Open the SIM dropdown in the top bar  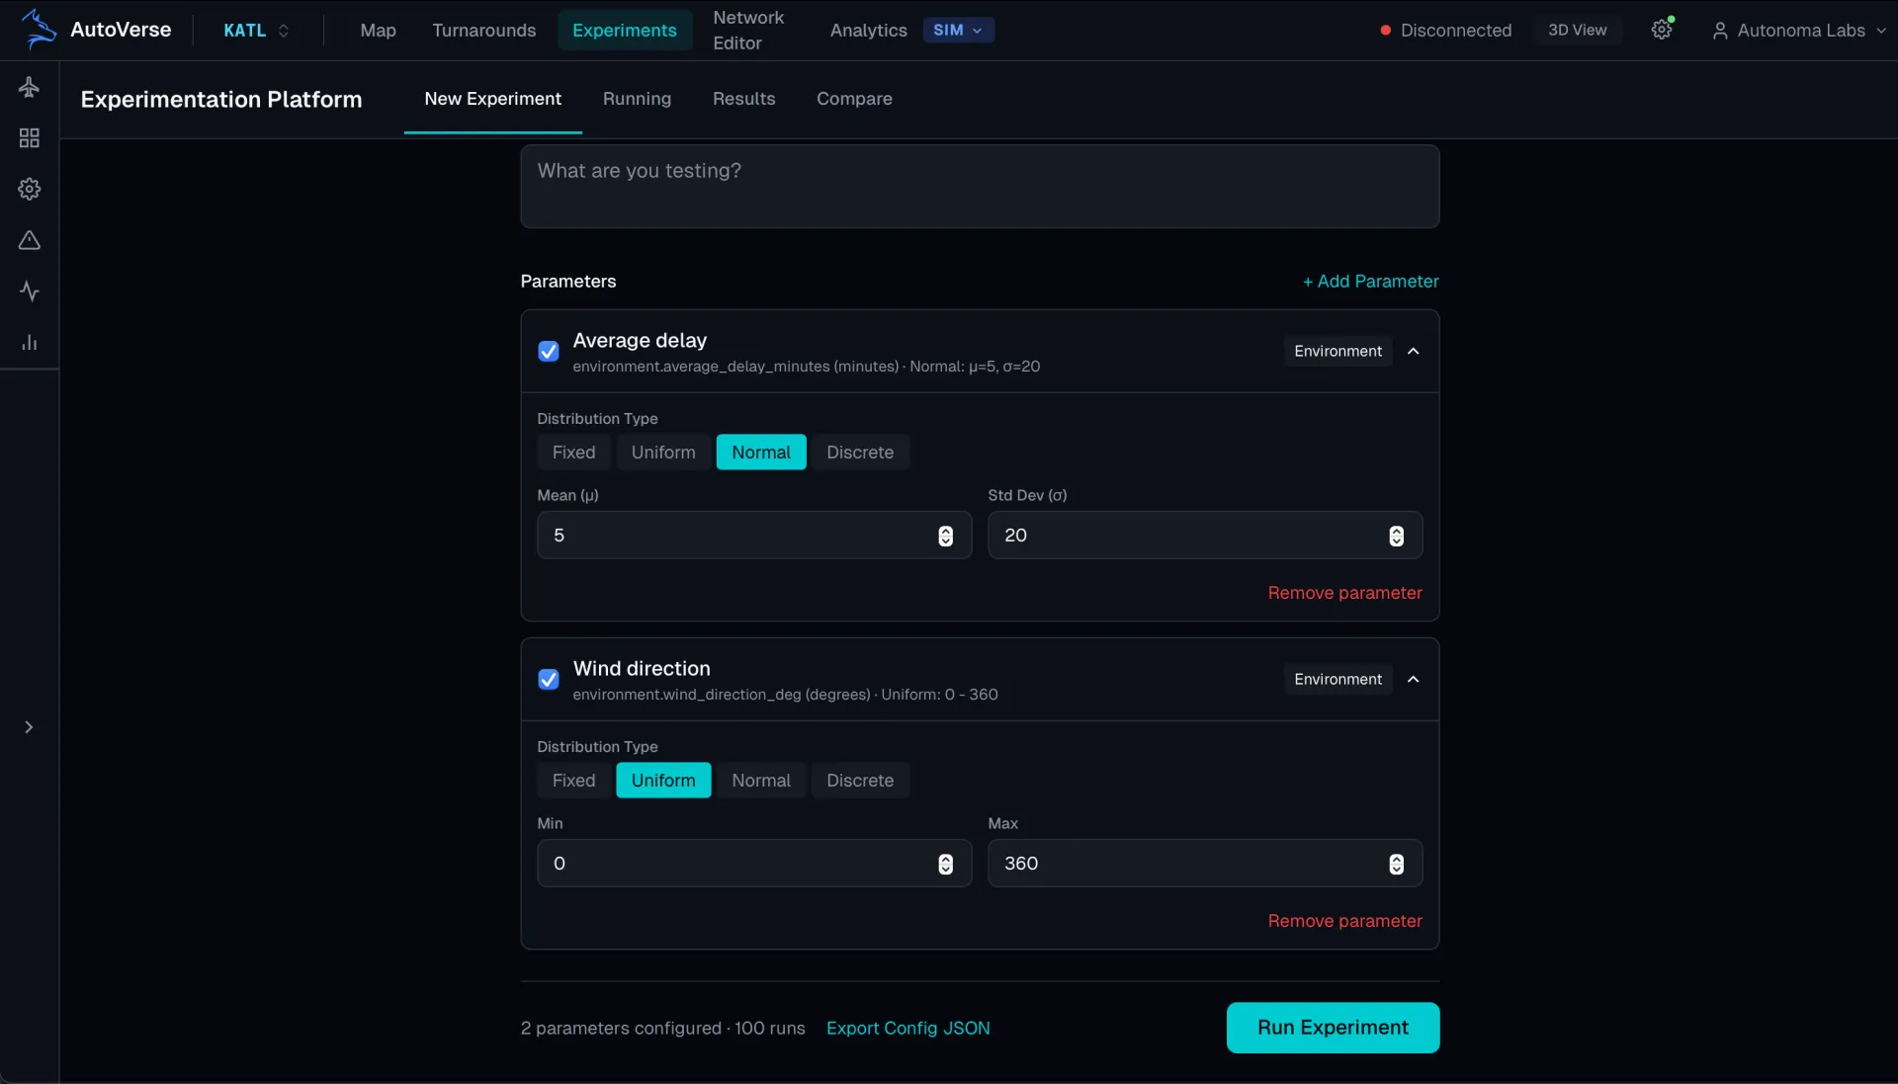coord(958,30)
